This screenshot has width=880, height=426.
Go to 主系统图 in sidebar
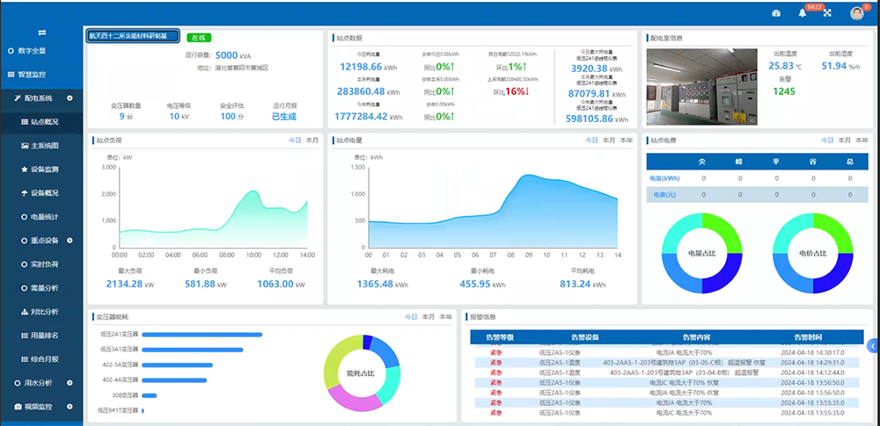44,145
